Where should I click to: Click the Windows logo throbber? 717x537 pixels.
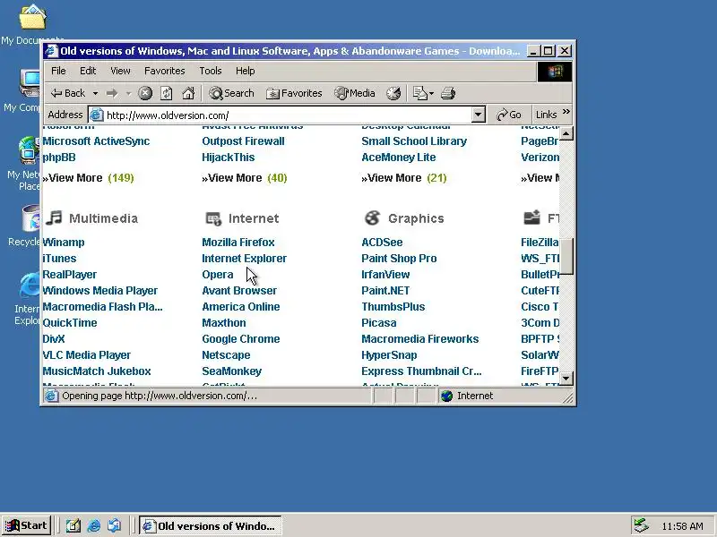tap(554, 72)
